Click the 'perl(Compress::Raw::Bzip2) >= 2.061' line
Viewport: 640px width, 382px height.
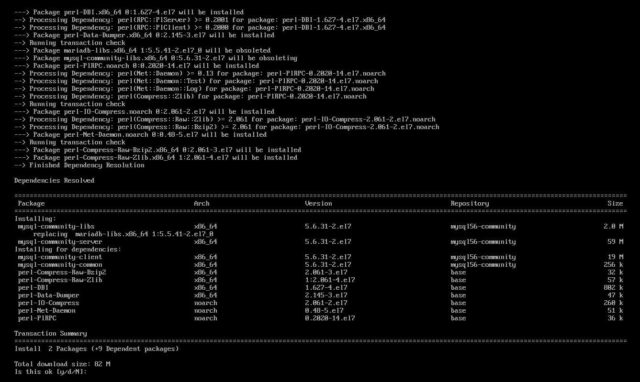click(227, 127)
